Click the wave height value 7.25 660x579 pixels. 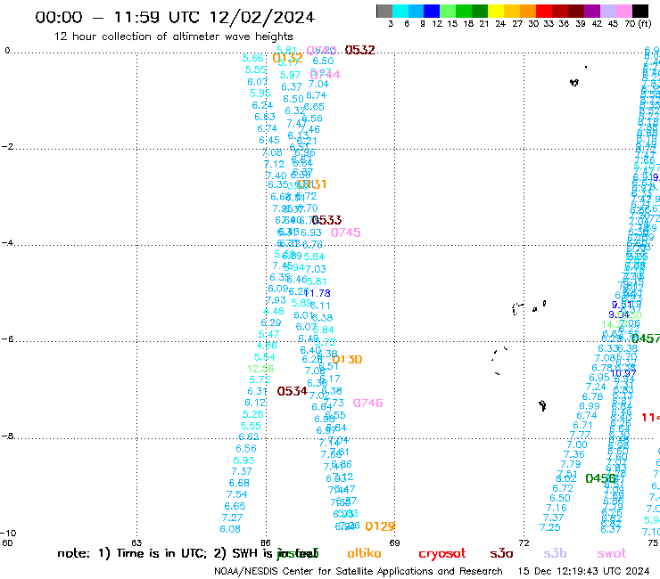tap(550, 527)
